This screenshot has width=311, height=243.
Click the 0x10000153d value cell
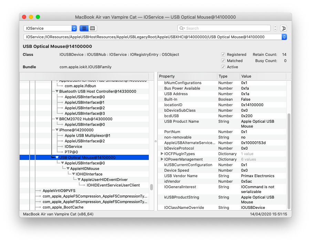(253, 143)
